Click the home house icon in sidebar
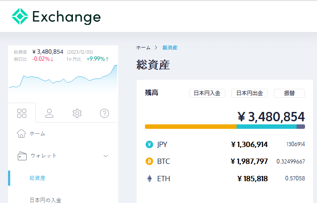This screenshot has width=317, height=203. [x=21, y=133]
